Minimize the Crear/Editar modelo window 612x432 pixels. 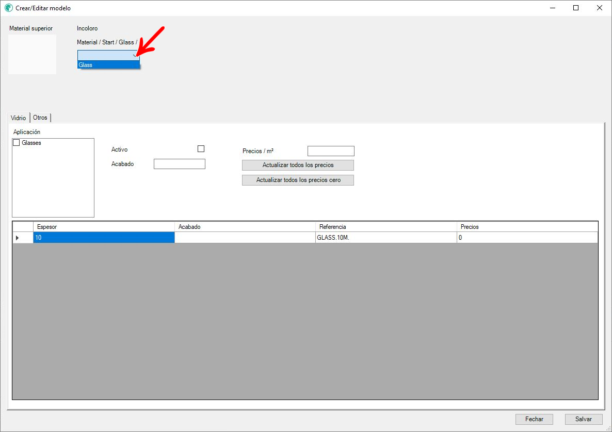[x=553, y=8]
